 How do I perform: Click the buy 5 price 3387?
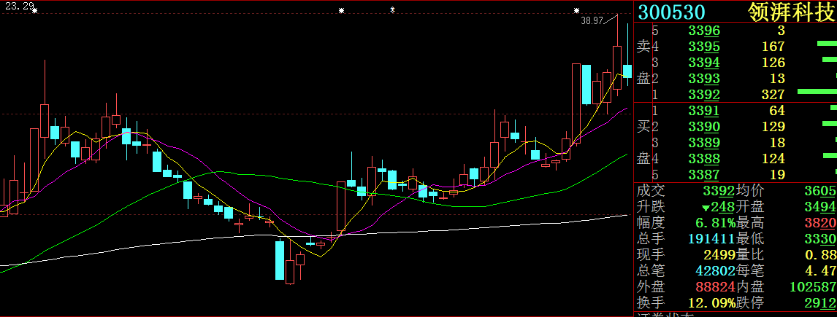pyautogui.click(x=704, y=175)
